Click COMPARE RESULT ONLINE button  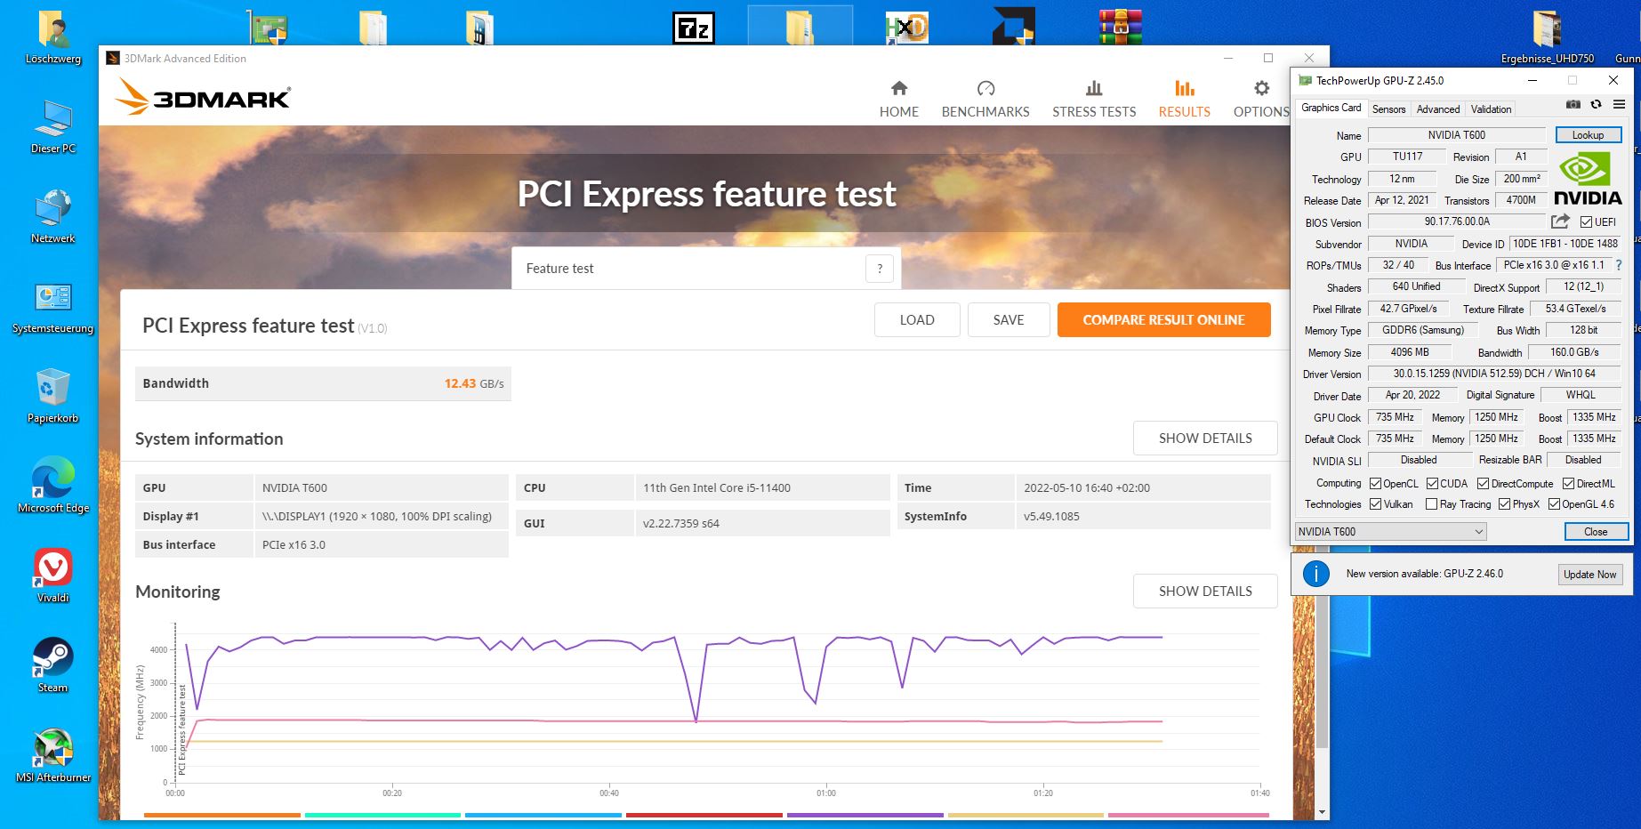click(x=1163, y=320)
